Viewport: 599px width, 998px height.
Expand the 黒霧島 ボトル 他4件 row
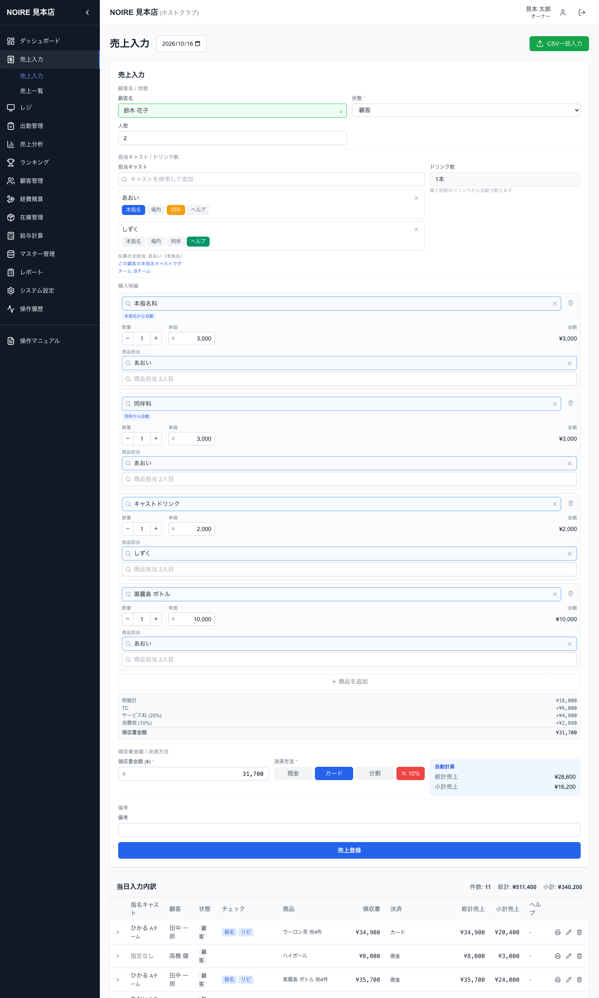pyautogui.click(x=118, y=980)
